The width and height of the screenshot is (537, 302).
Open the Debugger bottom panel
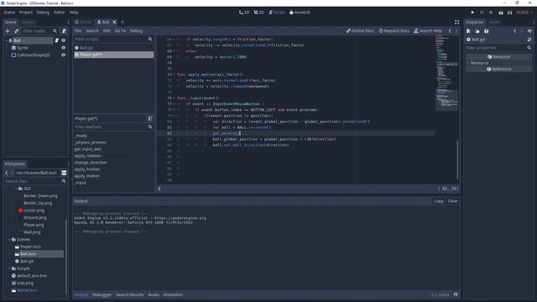click(x=102, y=294)
